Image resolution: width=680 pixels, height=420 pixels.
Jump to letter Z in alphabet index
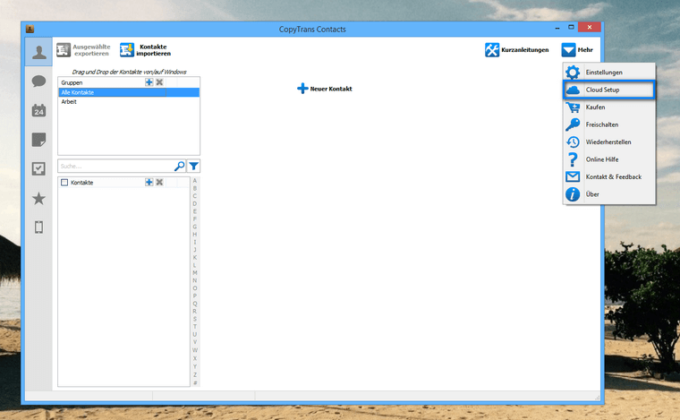pyautogui.click(x=195, y=374)
